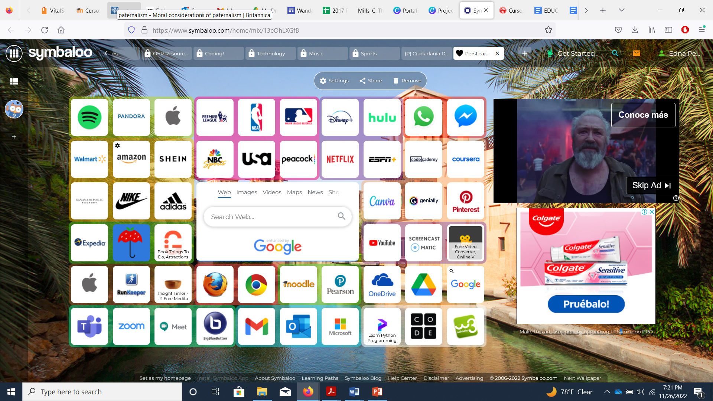Open the Spotify tile
The height and width of the screenshot is (401, 713).
pos(89,117)
